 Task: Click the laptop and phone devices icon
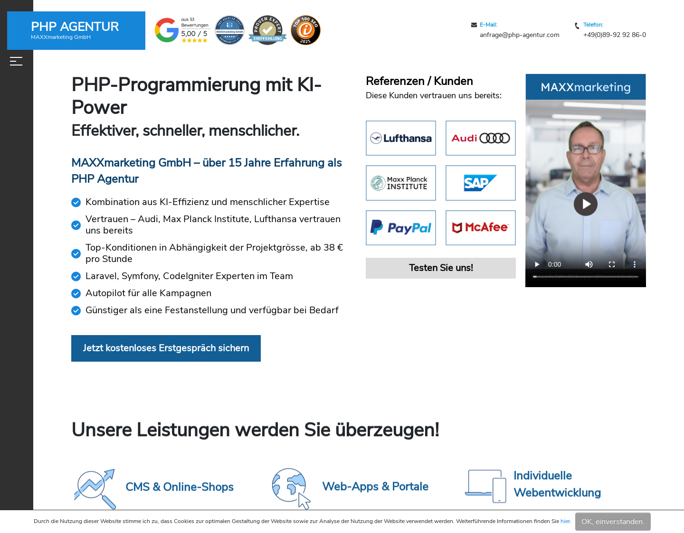click(x=485, y=486)
